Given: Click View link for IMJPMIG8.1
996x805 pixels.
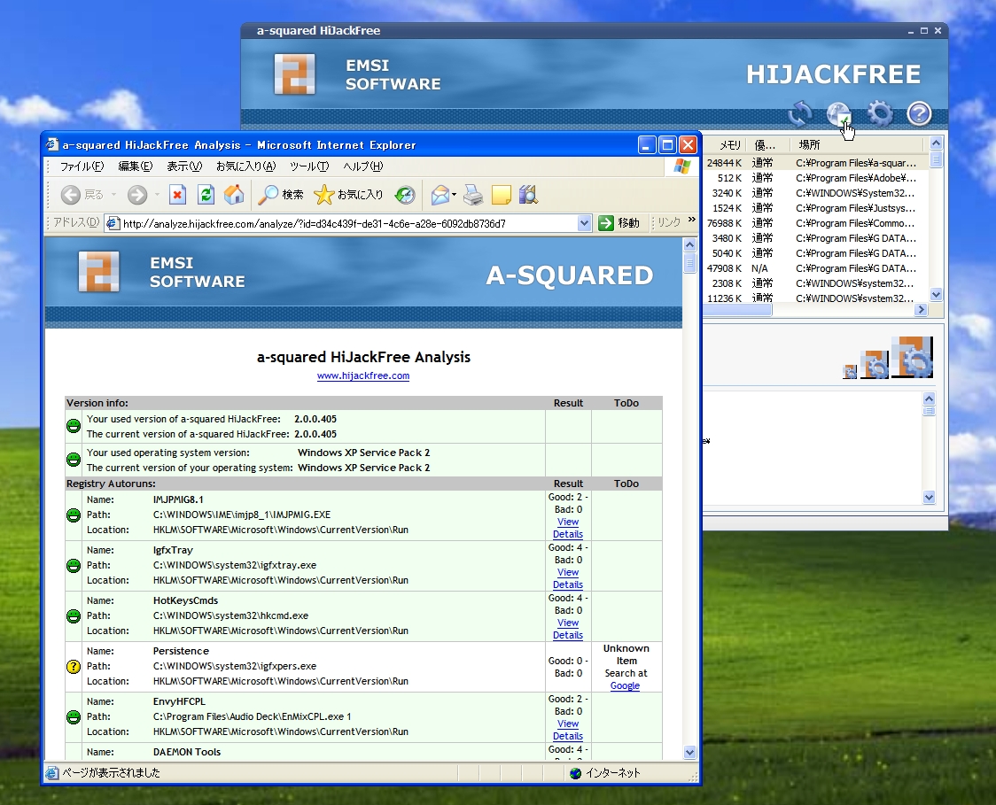Looking at the screenshot, I should tap(568, 522).
